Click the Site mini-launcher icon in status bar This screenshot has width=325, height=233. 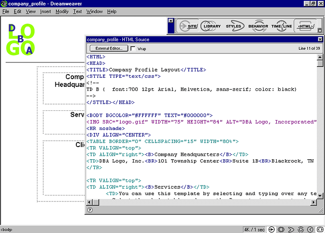click(271, 229)
